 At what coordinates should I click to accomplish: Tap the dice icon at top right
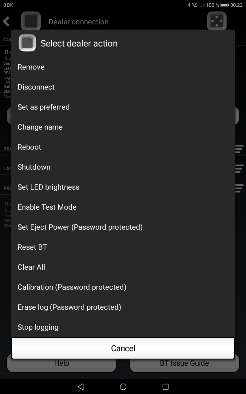click(x=217, y=21)
